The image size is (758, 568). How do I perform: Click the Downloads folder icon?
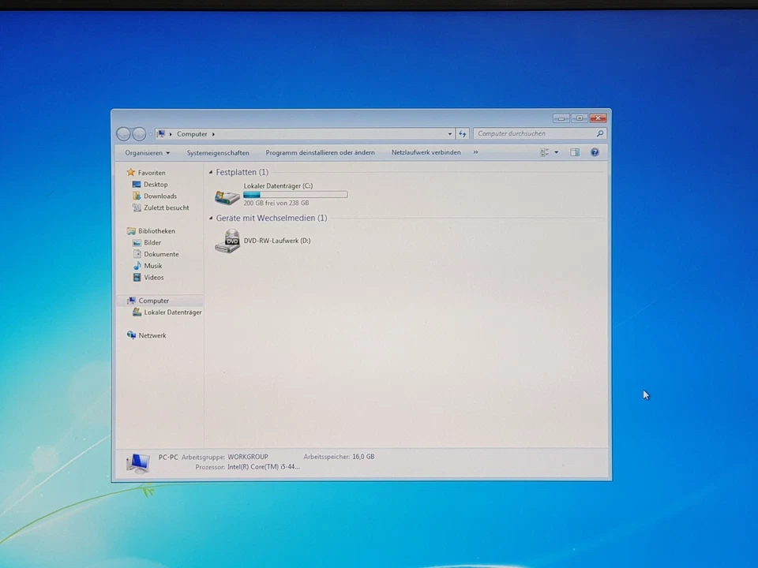(x=137, y=196)
